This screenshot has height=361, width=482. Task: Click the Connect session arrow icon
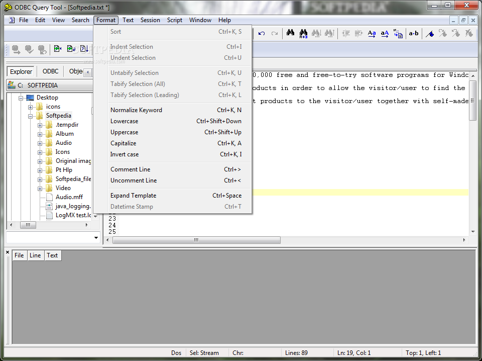tap(16, 49)
